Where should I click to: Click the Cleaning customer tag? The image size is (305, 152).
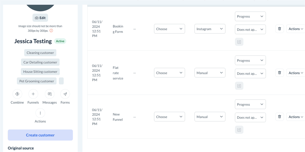click(40, 53)
